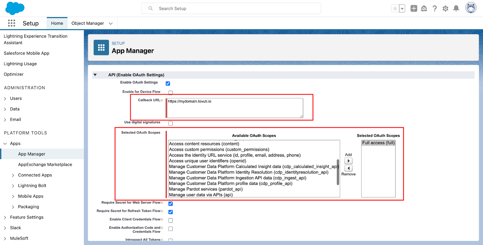The image size is (483, 245).
Task: Expand the MuleSoft node
Action: (5, 239)
